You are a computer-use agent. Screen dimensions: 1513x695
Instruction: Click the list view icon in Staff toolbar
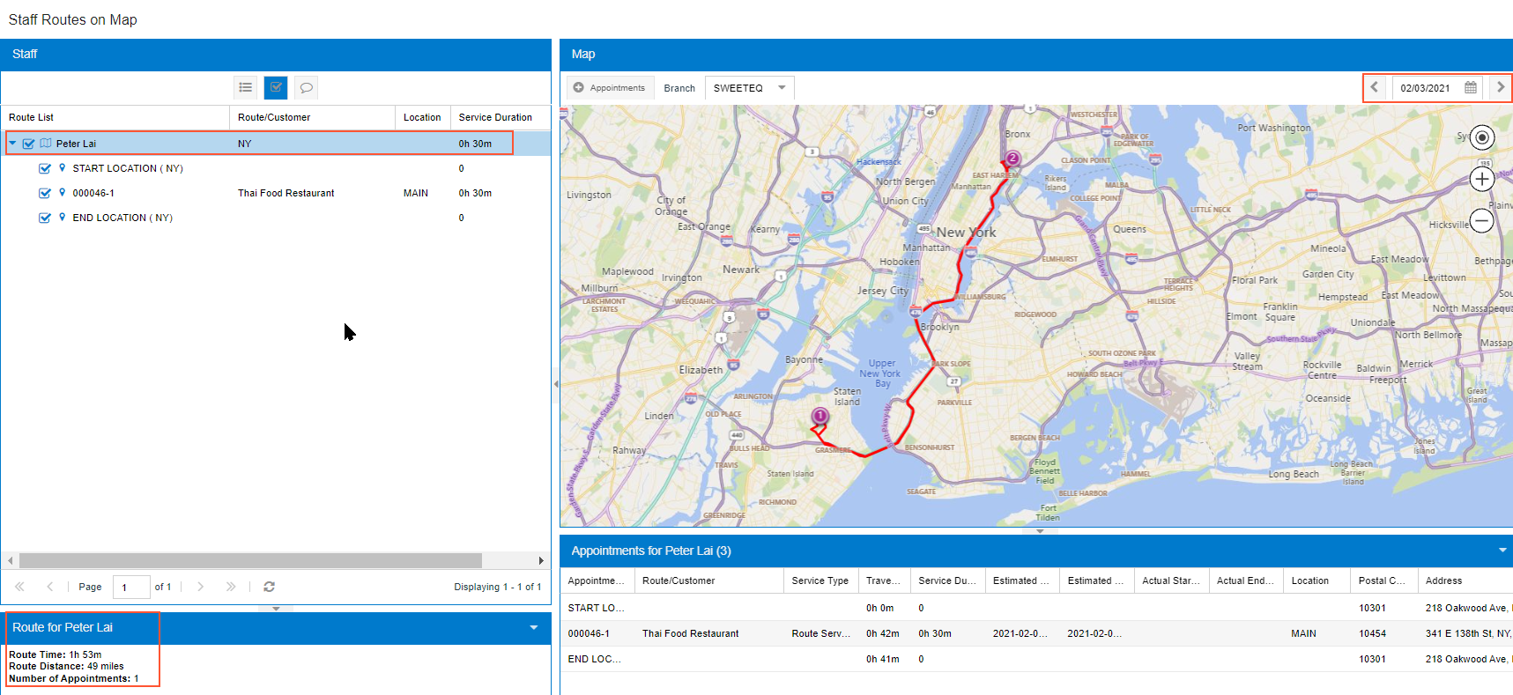(x=246, y=87)
